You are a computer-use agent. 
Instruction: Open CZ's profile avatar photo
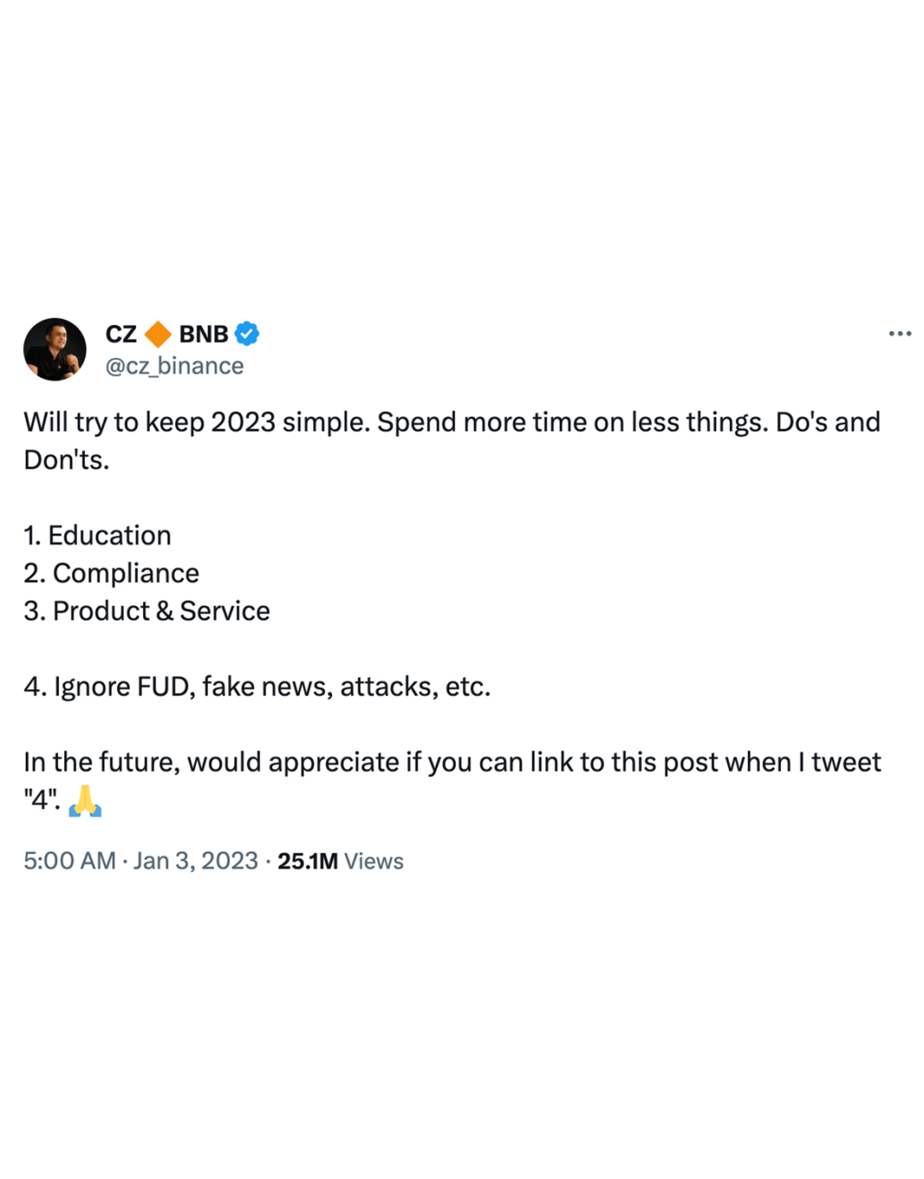pyautogui.click(x=55, y=350)
